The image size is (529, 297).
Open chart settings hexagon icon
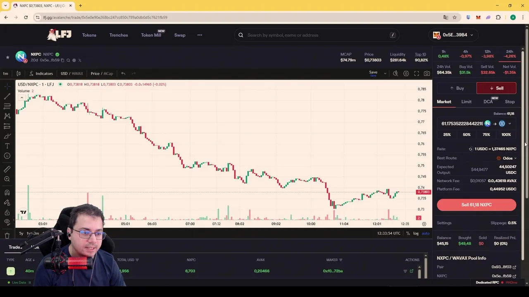(406, 73)
